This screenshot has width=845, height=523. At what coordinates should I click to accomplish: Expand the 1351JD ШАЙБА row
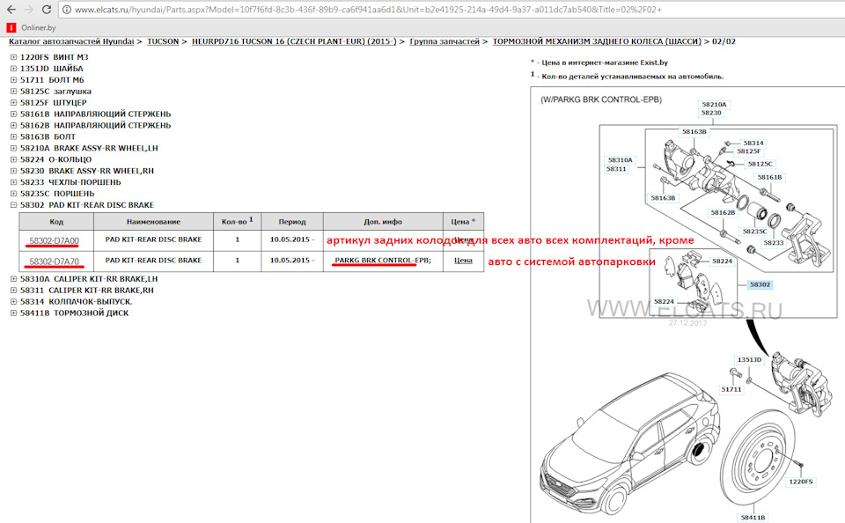point(13,69)
